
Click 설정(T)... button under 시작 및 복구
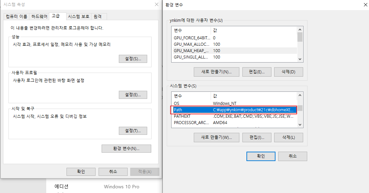pos(133,131)
